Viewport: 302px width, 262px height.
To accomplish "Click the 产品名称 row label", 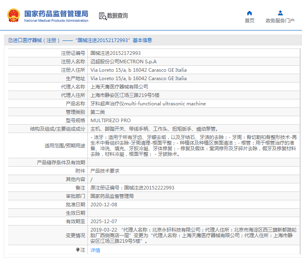I will pyautogui.click(x=75, y=104).
